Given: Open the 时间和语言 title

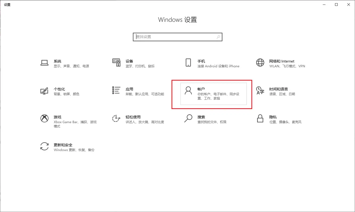Looking at the screenshot, I should [279, 89].
